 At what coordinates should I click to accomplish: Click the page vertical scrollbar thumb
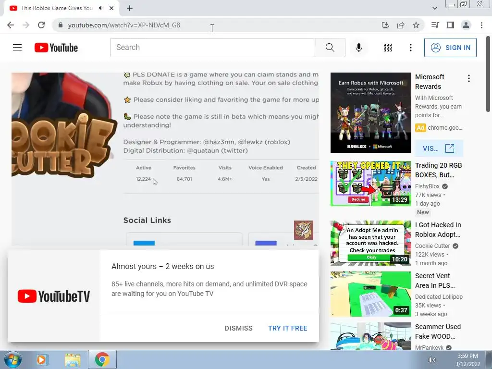[488, 74]
